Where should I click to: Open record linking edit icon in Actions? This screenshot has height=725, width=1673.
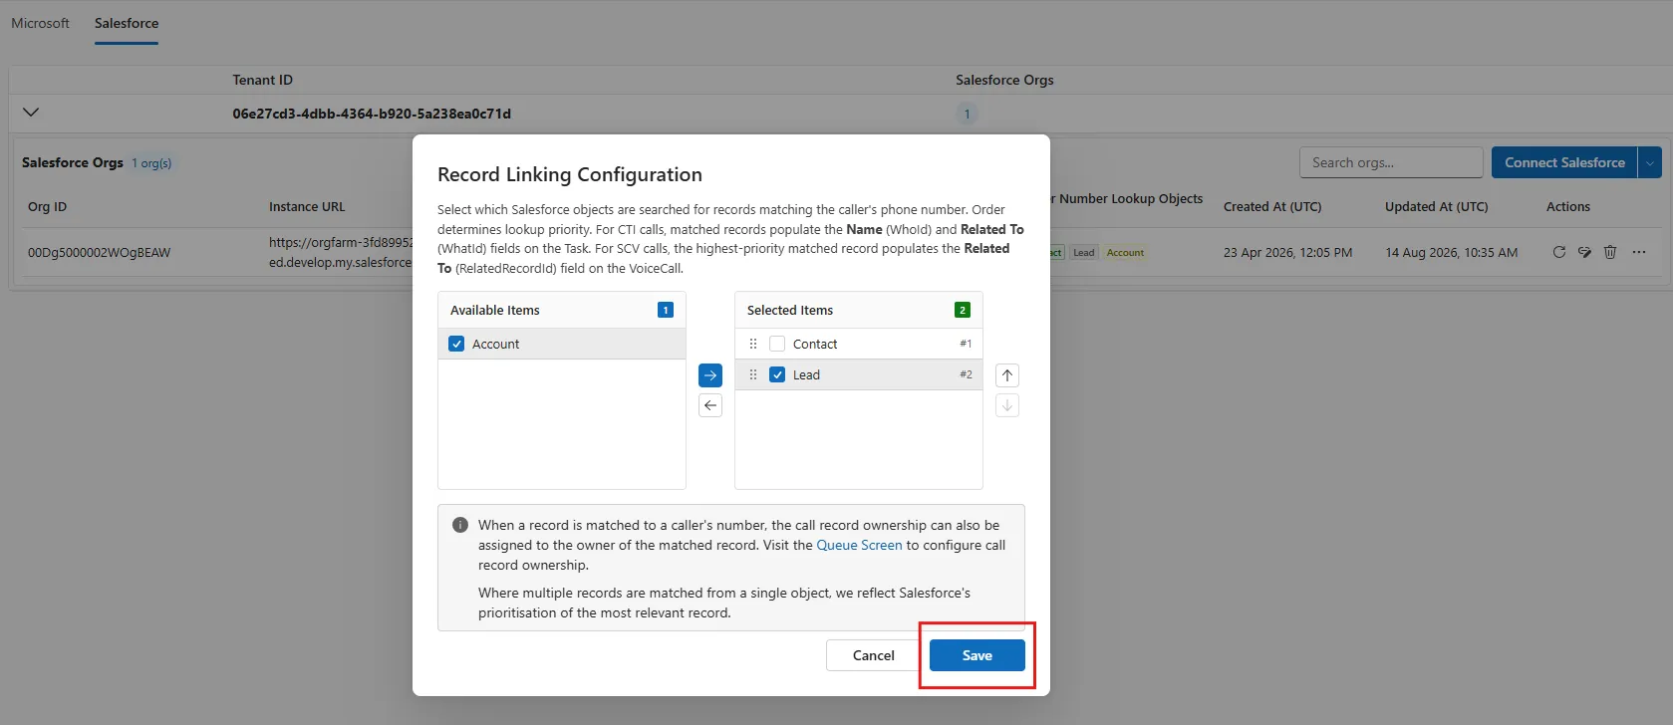[1584, 252]
